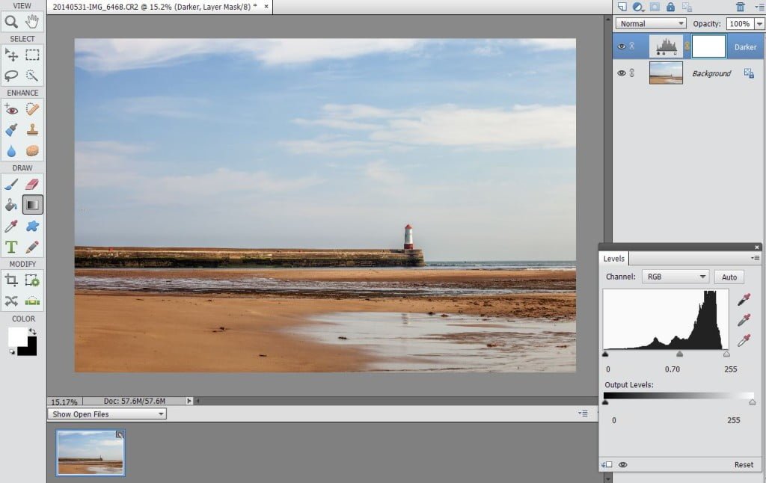This screenshot has height=483, width=766.
Task: Select the Straighten tool
Action: click(32, 301)
